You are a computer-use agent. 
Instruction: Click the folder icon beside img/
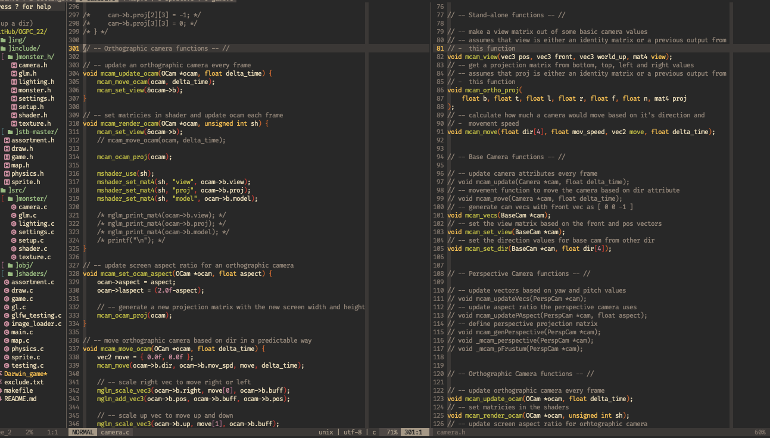[4, 40]
